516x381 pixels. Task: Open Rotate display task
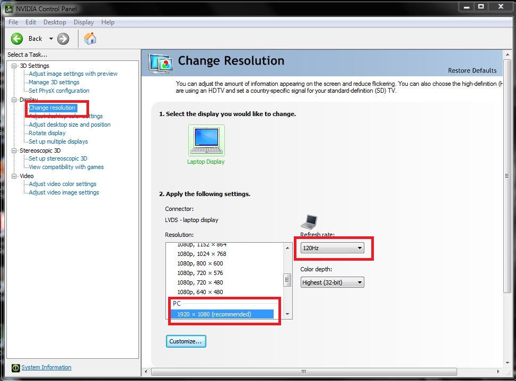(47, 133)
